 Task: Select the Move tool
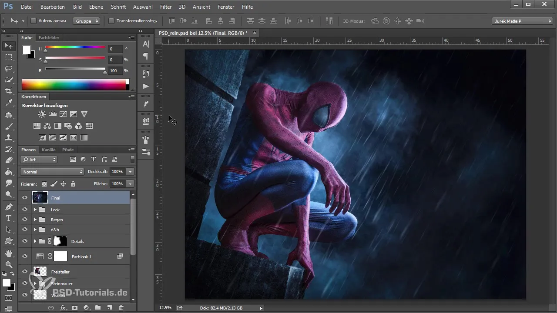click(9, 46)
